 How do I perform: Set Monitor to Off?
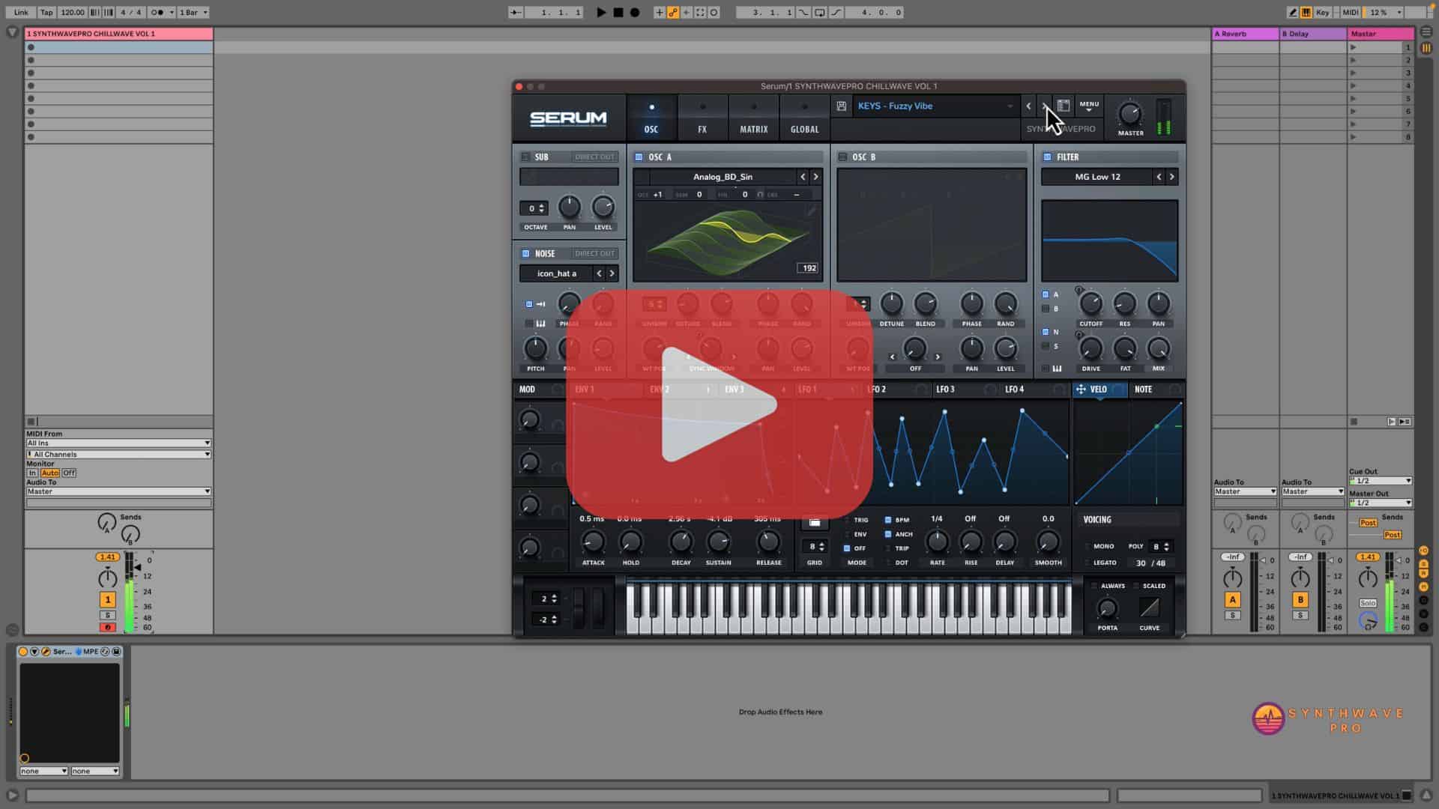point(69,473)
